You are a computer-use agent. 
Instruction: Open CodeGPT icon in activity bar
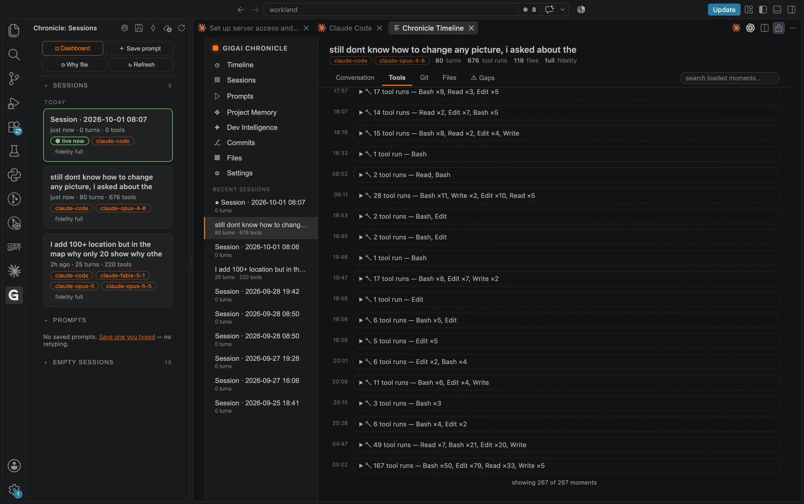[x=14, y=247]
